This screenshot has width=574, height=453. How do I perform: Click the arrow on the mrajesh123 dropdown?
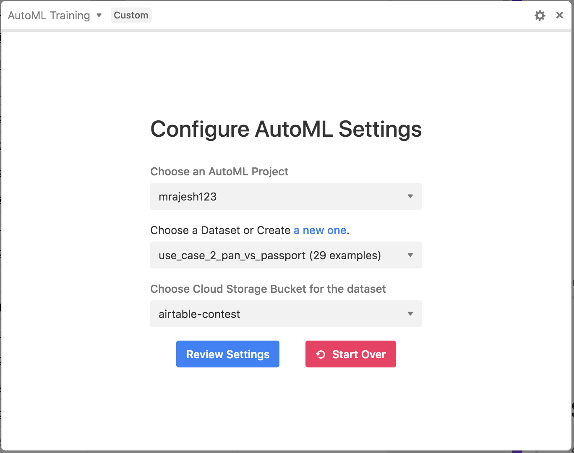(410, 196)
